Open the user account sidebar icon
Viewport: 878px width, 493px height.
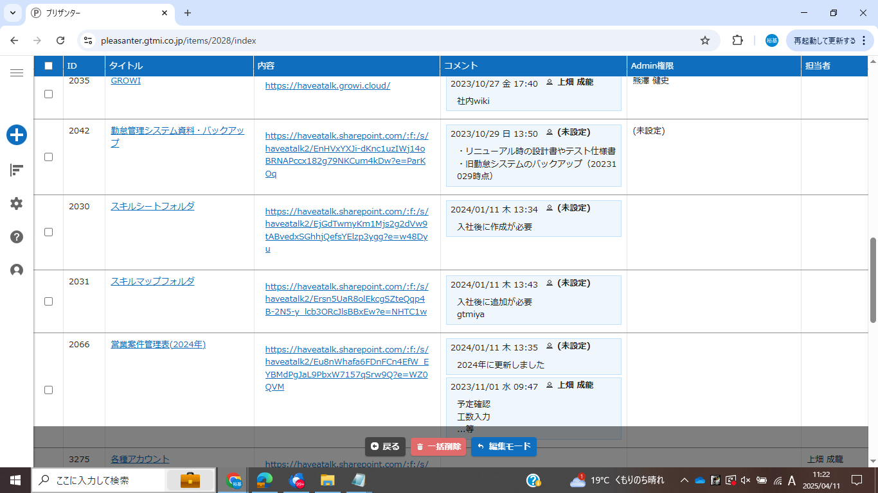tap(17, 270)
